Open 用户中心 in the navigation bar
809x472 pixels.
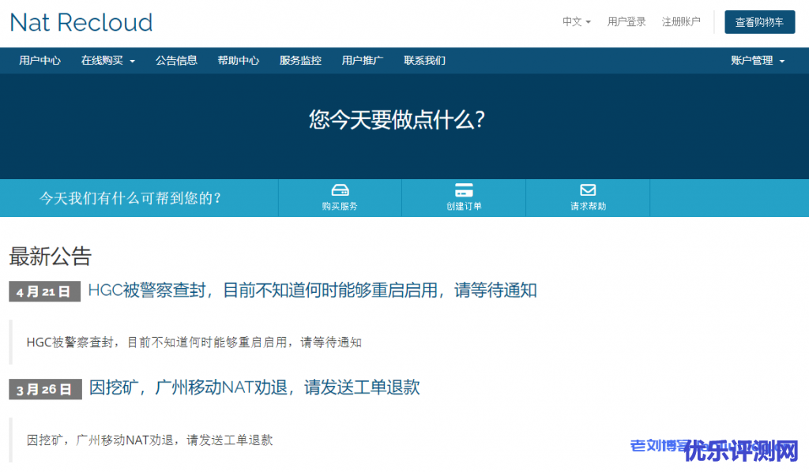pos(40,61)
